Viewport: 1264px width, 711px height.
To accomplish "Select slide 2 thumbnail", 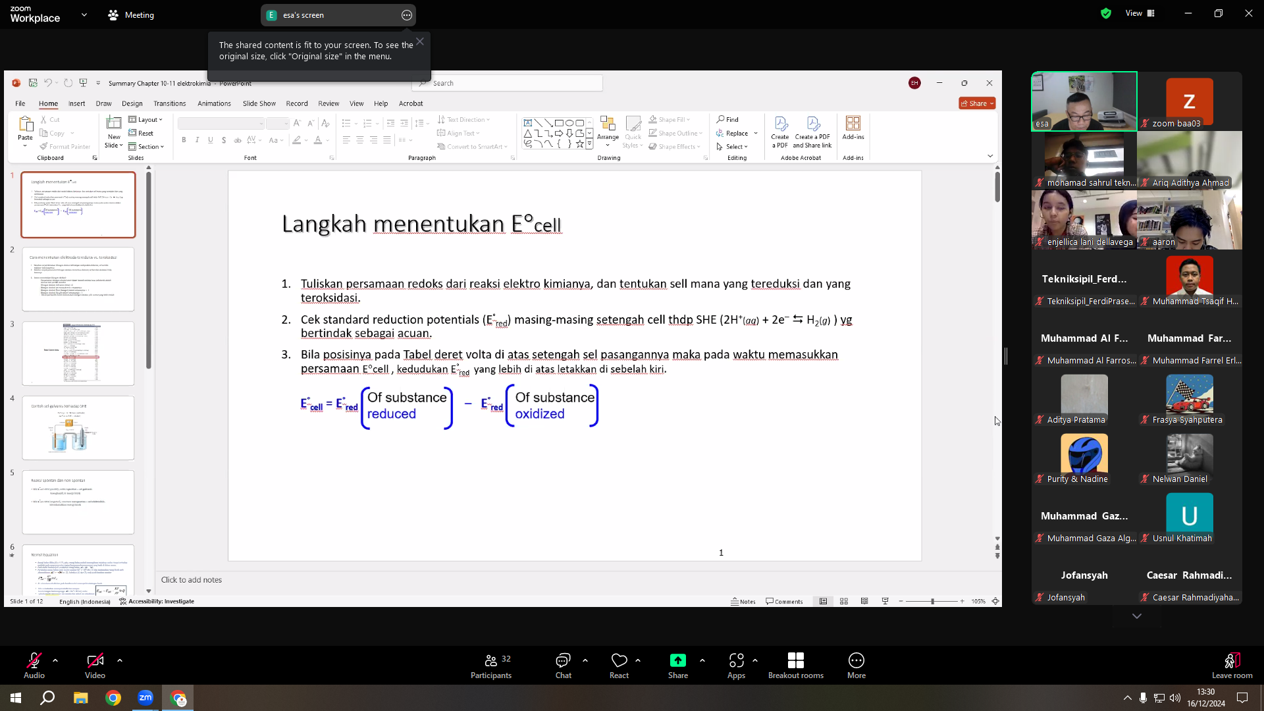I will click(78, 279).
